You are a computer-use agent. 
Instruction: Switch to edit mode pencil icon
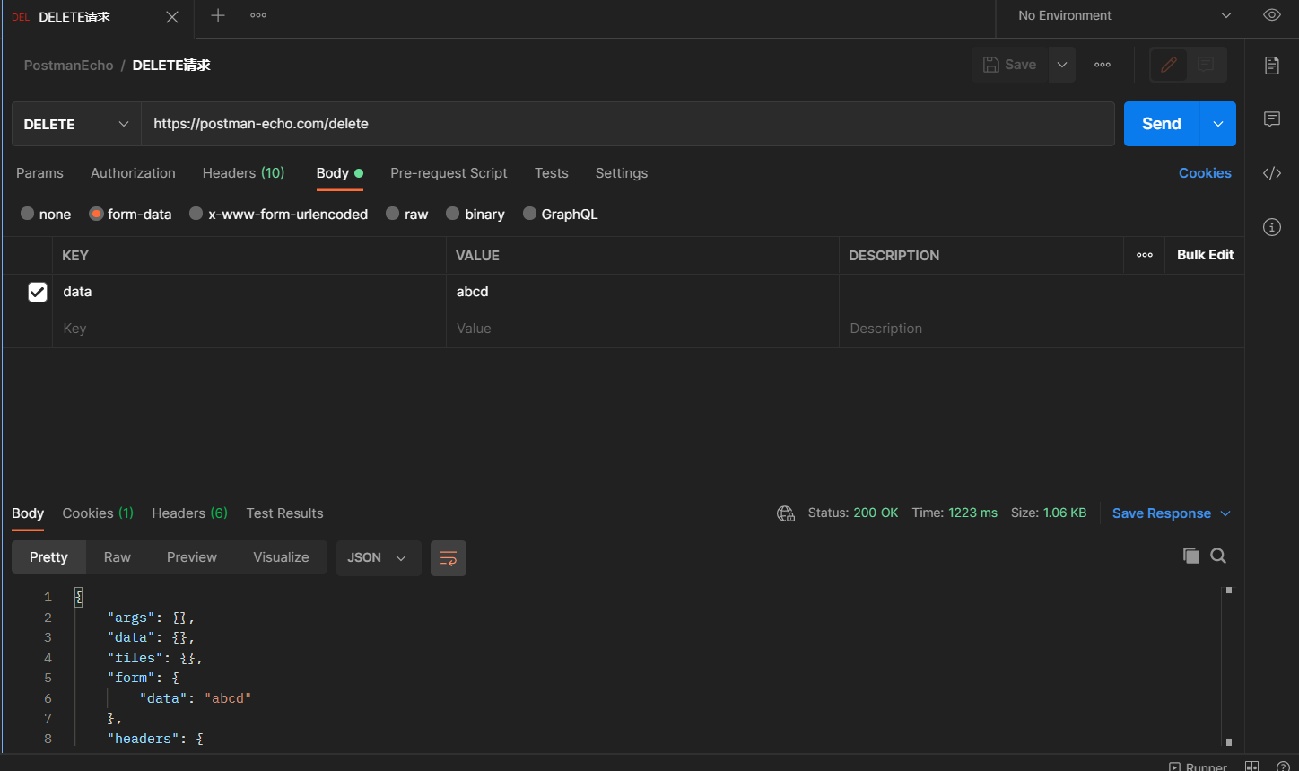(1169, 65)
